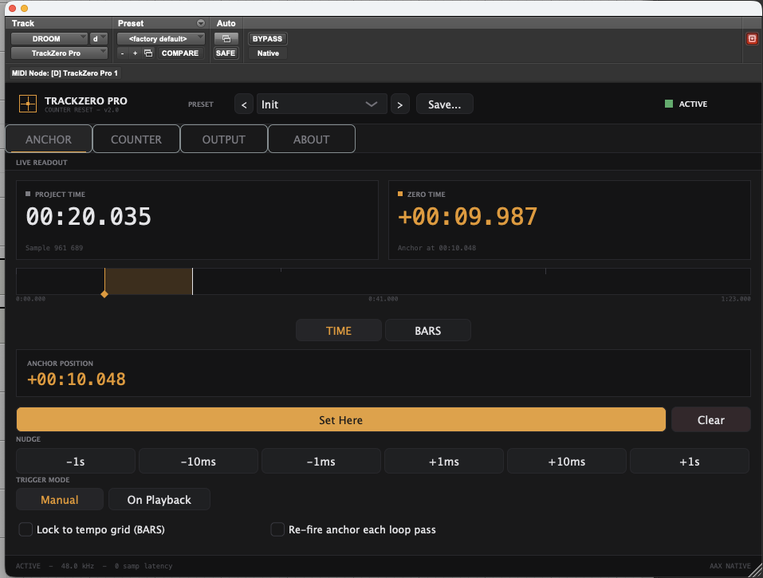Select the next preset with plus button

pos(136,53)
